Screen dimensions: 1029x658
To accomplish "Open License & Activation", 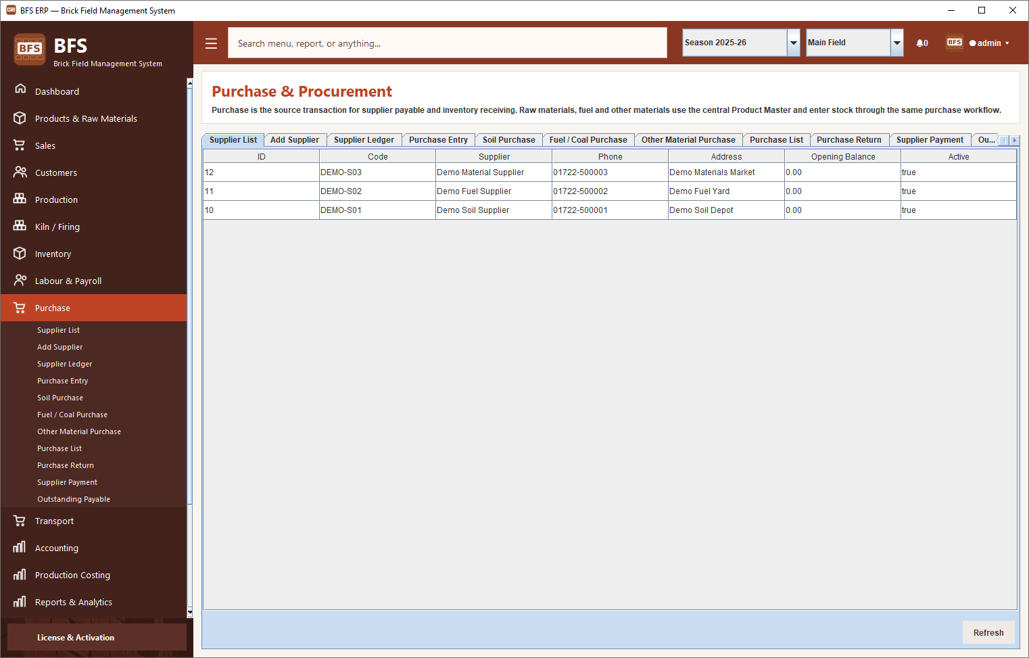I will tap(97, 637).
